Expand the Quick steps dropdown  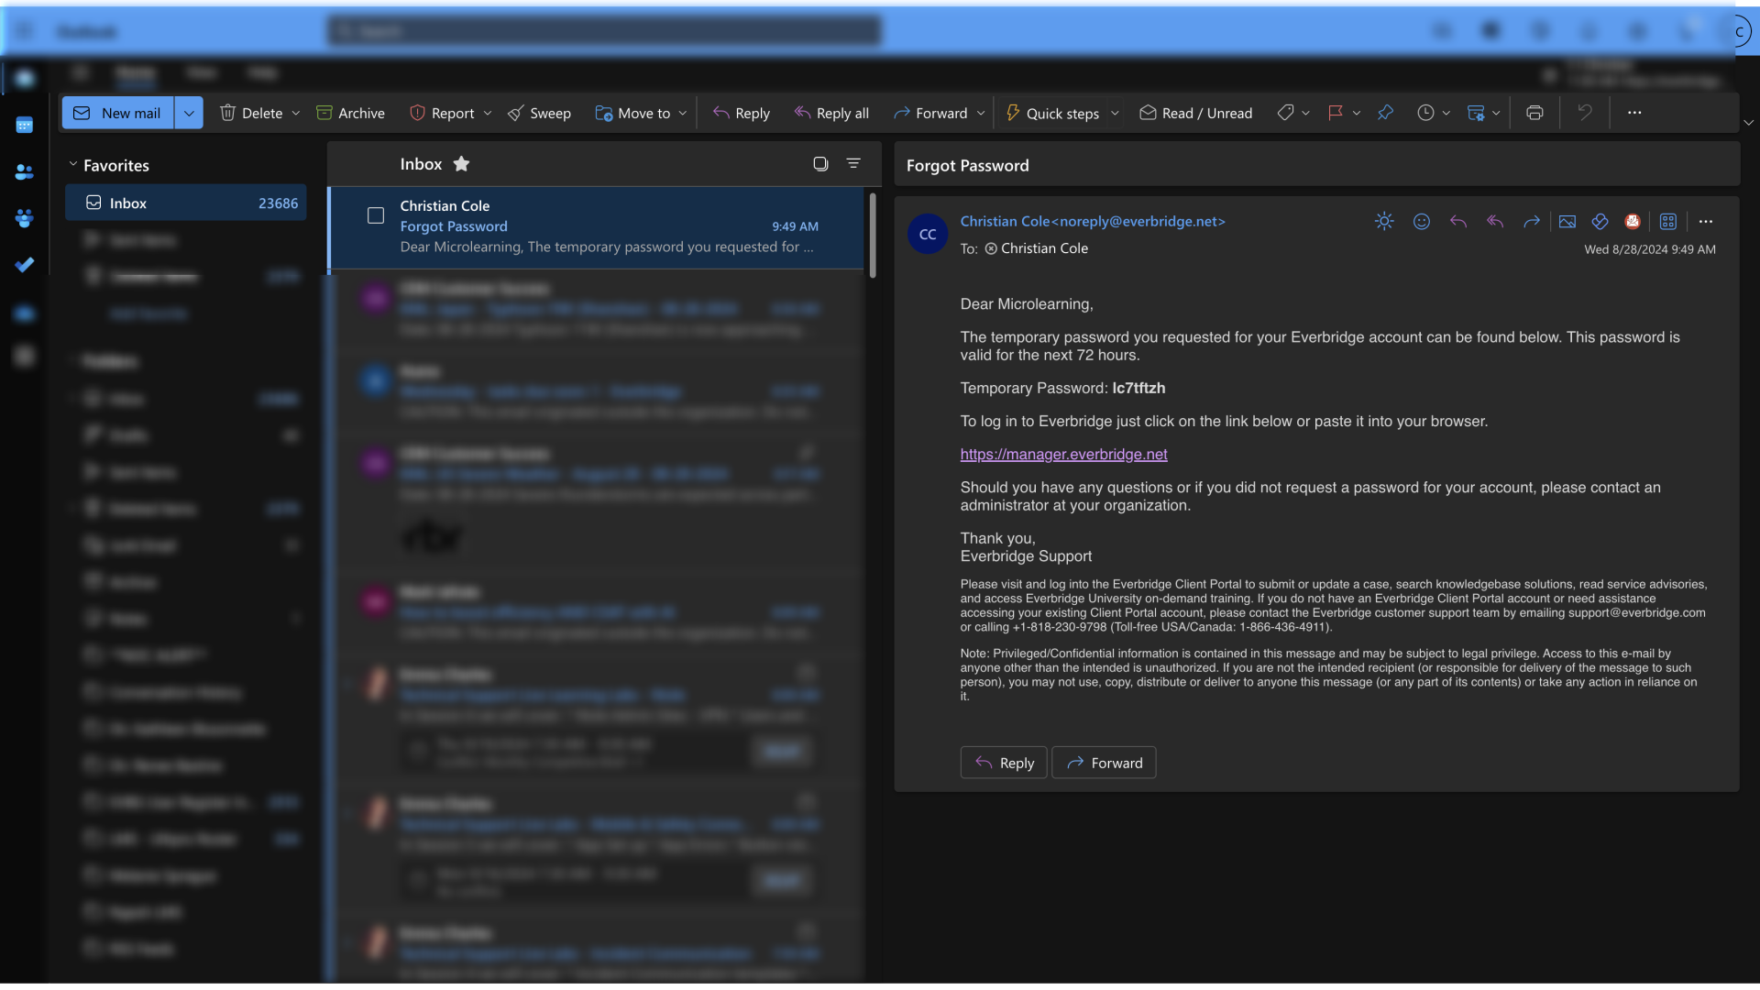pyautogui.click(x=1114, y=113)
